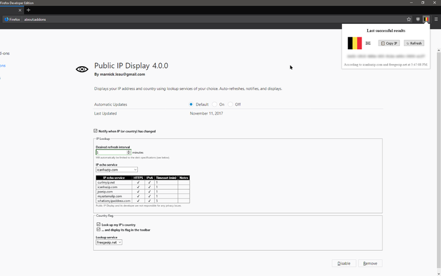
Task: Click in the desired refresh interval field
Action: 111,152
